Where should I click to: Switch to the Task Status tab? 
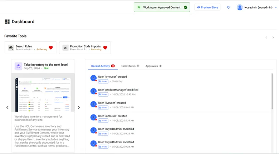[x=130, y=66]
